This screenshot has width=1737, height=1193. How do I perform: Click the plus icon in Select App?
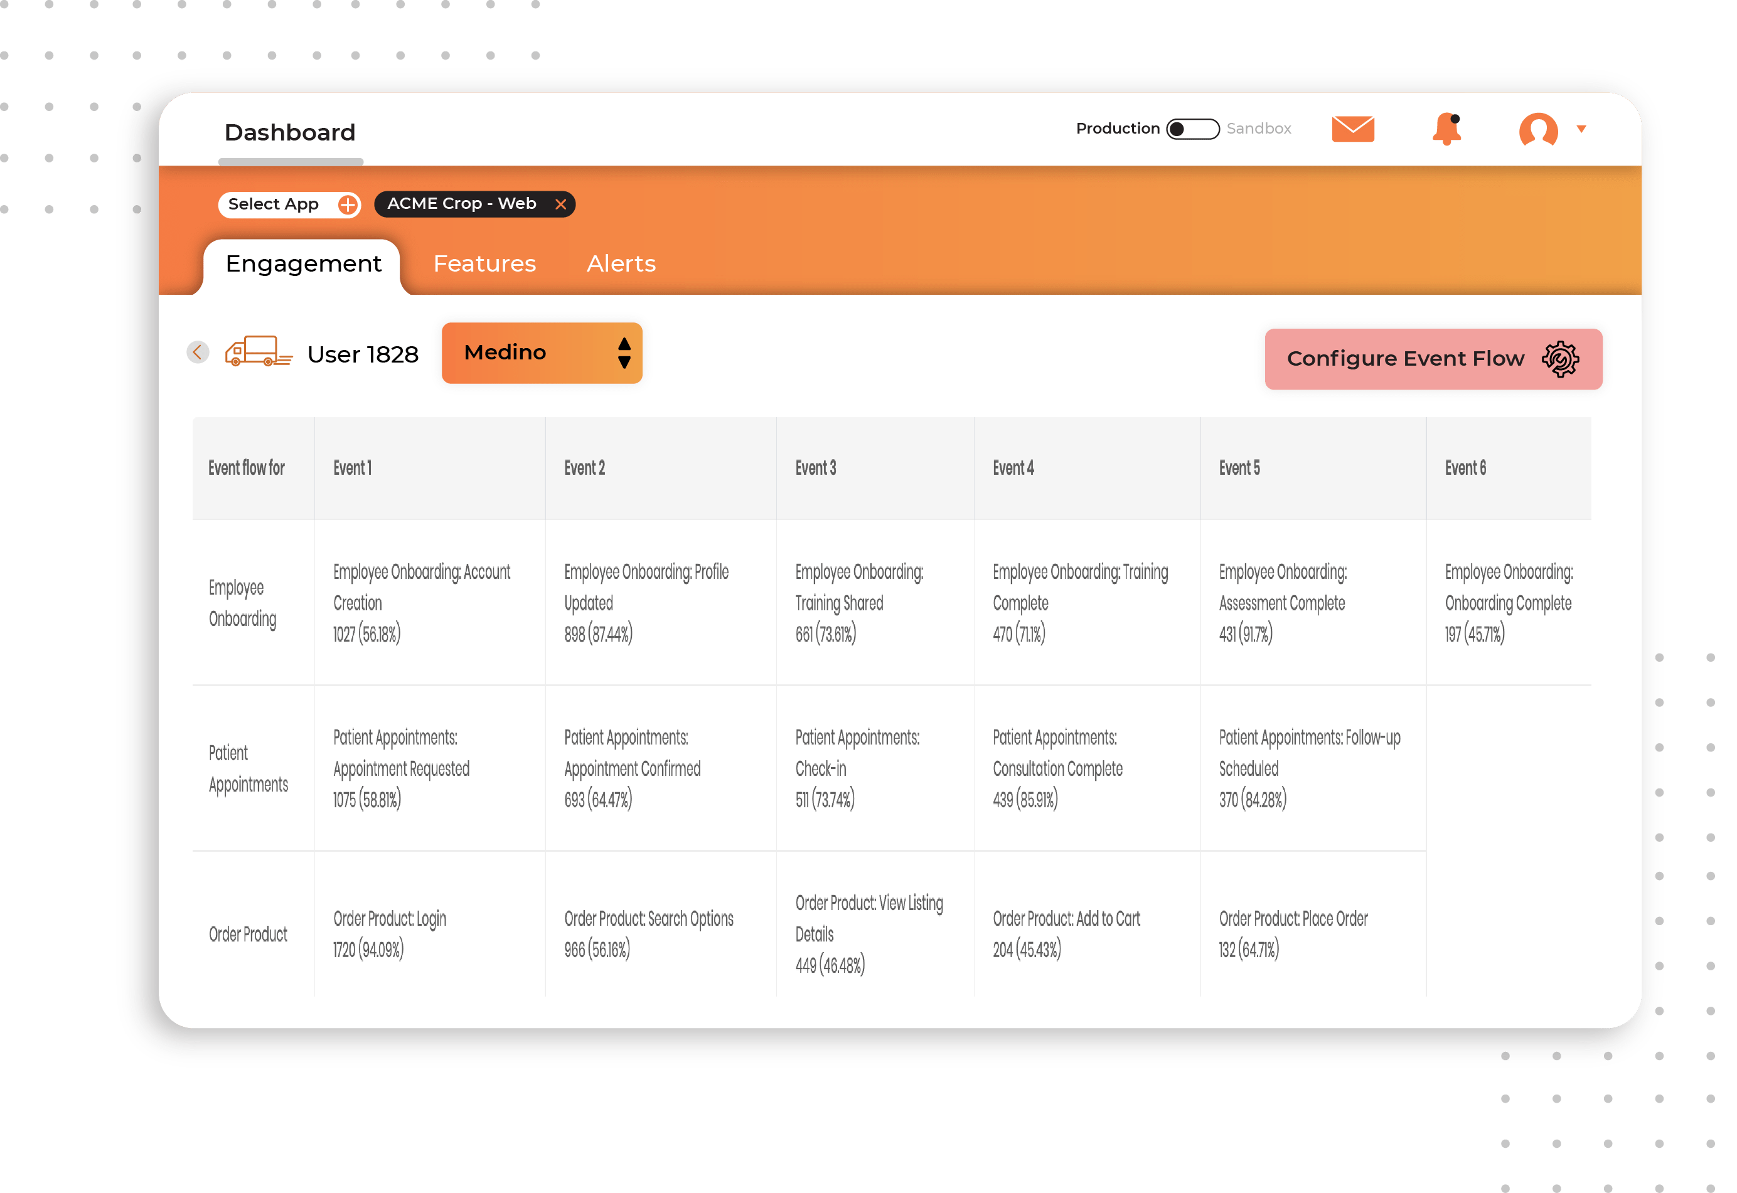pyautogui.click(x=348, y=204)
